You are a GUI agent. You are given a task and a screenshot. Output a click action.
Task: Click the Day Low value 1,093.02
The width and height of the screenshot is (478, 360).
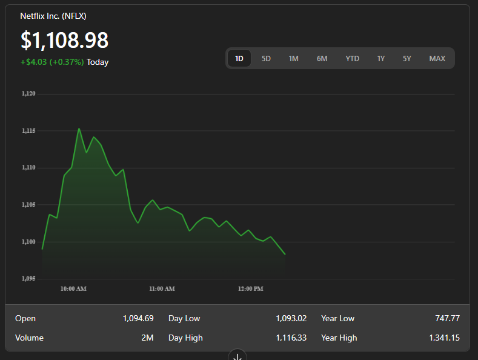pos(291,318)
